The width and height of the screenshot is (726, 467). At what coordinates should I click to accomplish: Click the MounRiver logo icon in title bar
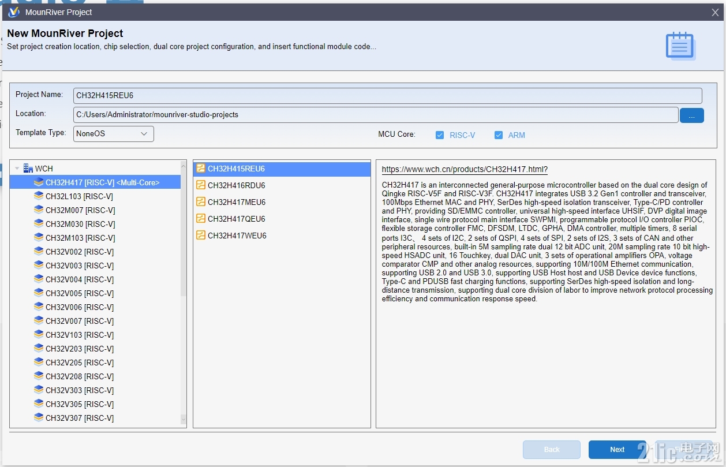click(14, 12)
